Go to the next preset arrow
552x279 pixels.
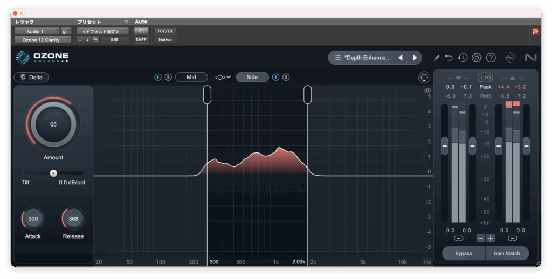(415, 58)
